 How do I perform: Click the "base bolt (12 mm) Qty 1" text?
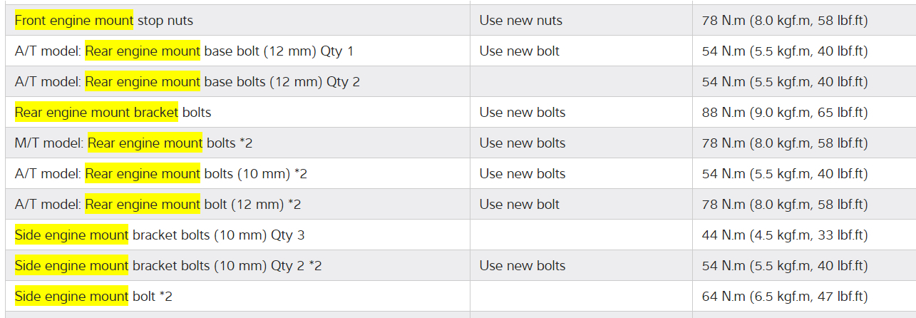pyautogui.click(x=279, y=51)
